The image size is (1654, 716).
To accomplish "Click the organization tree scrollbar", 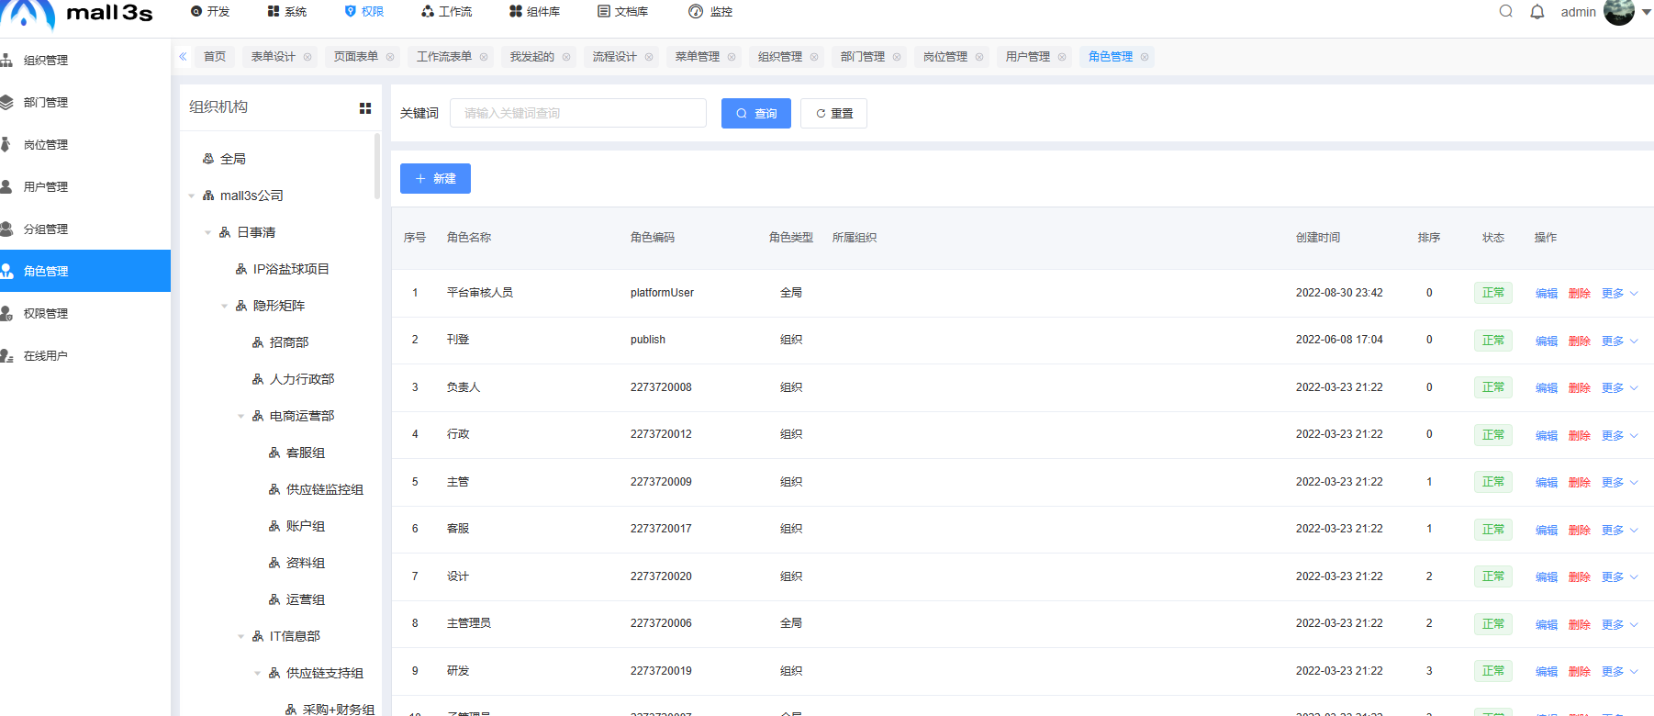I will (x=377, y=166).
